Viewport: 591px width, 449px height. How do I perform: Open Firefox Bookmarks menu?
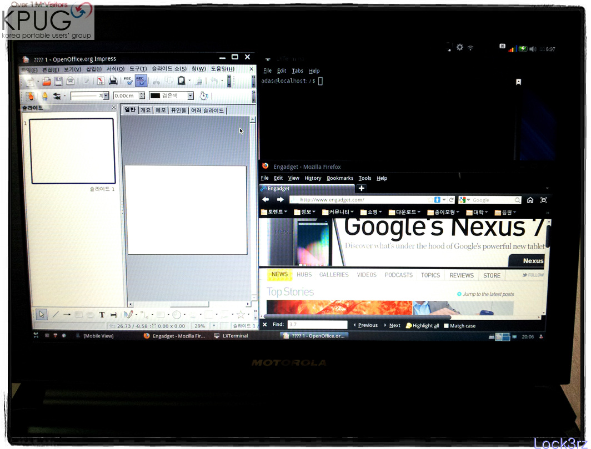click(340, 178)
